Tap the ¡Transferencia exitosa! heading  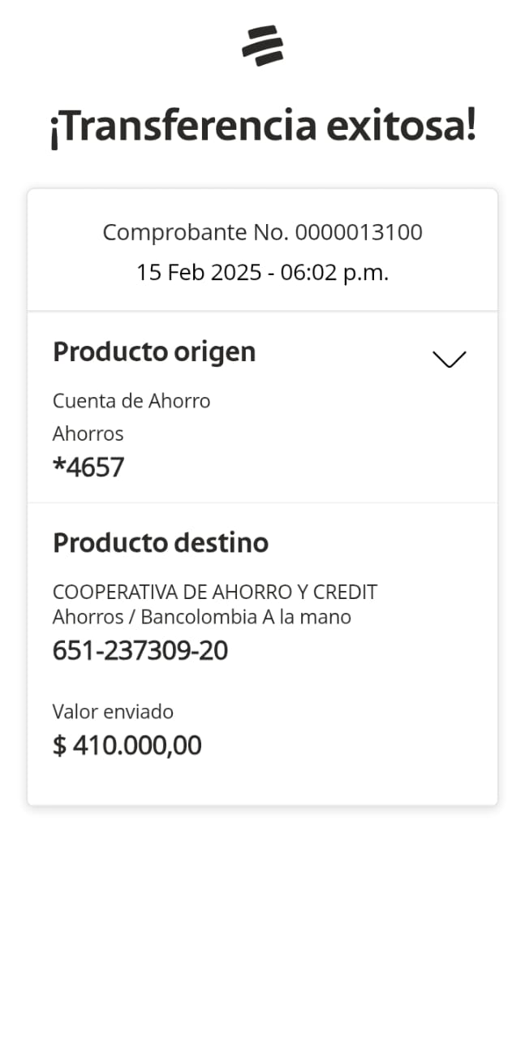coord(262,127)
